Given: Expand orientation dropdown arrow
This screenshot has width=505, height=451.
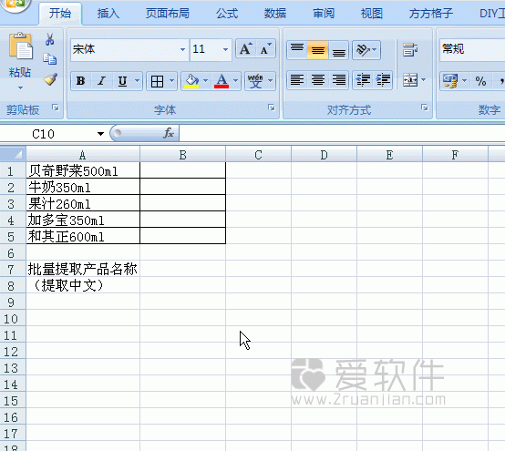Looking at the screenshot, I should (376, 49).
